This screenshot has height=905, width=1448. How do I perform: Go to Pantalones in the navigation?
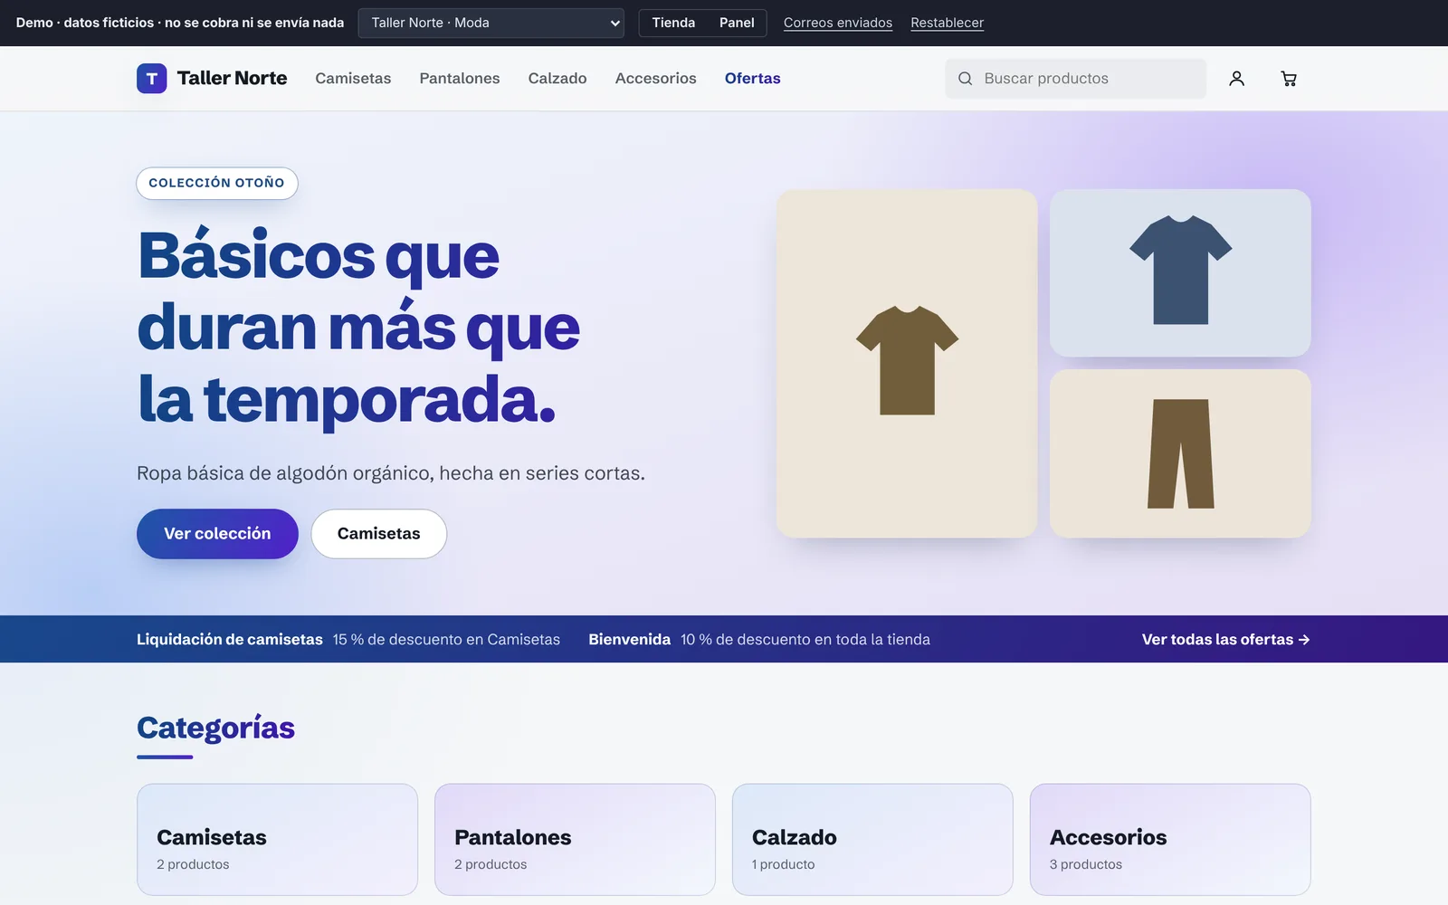pyautogui.click(x=460, y=79)
